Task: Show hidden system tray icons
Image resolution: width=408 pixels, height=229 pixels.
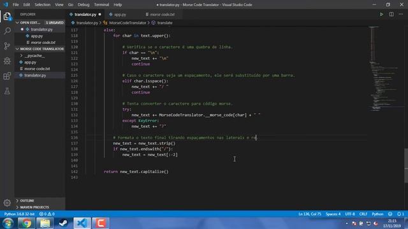Action: pyautogui.click(x=347, y=223)
